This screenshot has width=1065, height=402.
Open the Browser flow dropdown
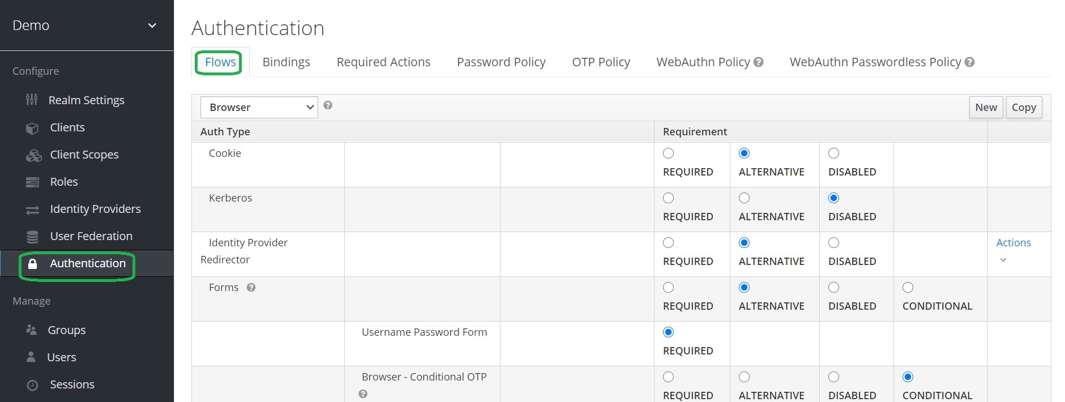click(259, 108)
